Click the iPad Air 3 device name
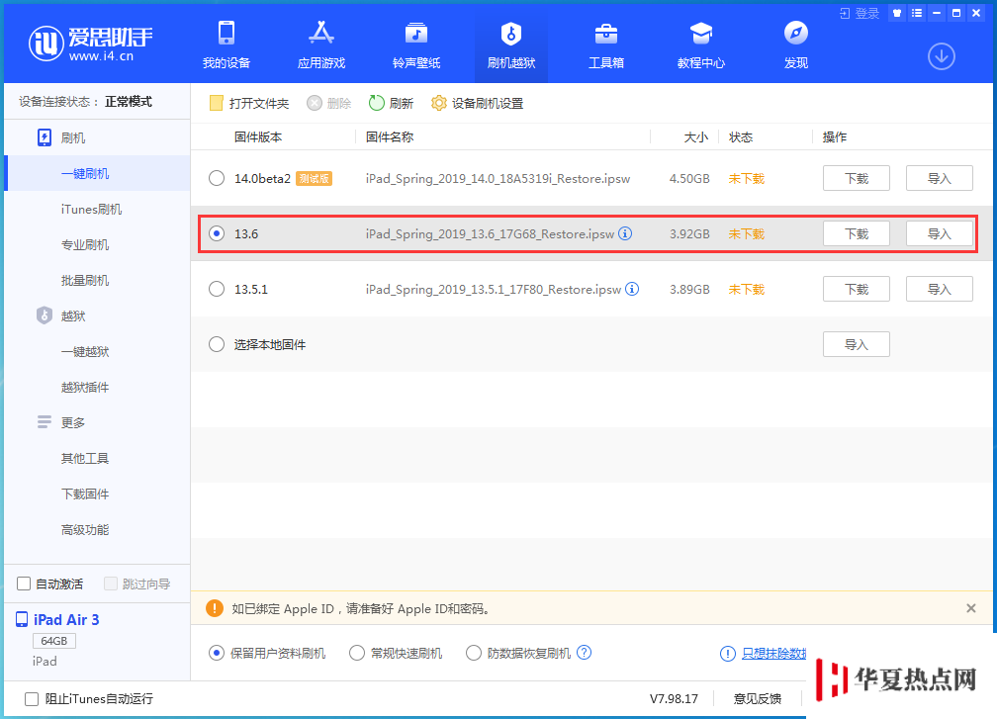This screenshot has width=997, height=719. pyautogui.click(x=66, y=620)
